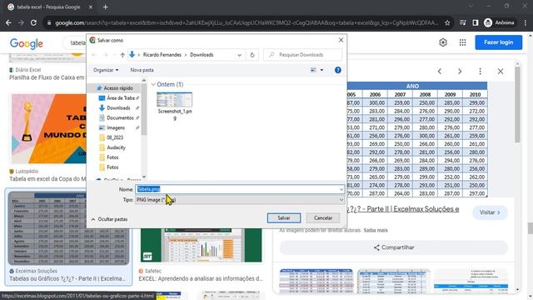Open the change view dropdown arrow
Screen dimensions: 533x300
321,70
